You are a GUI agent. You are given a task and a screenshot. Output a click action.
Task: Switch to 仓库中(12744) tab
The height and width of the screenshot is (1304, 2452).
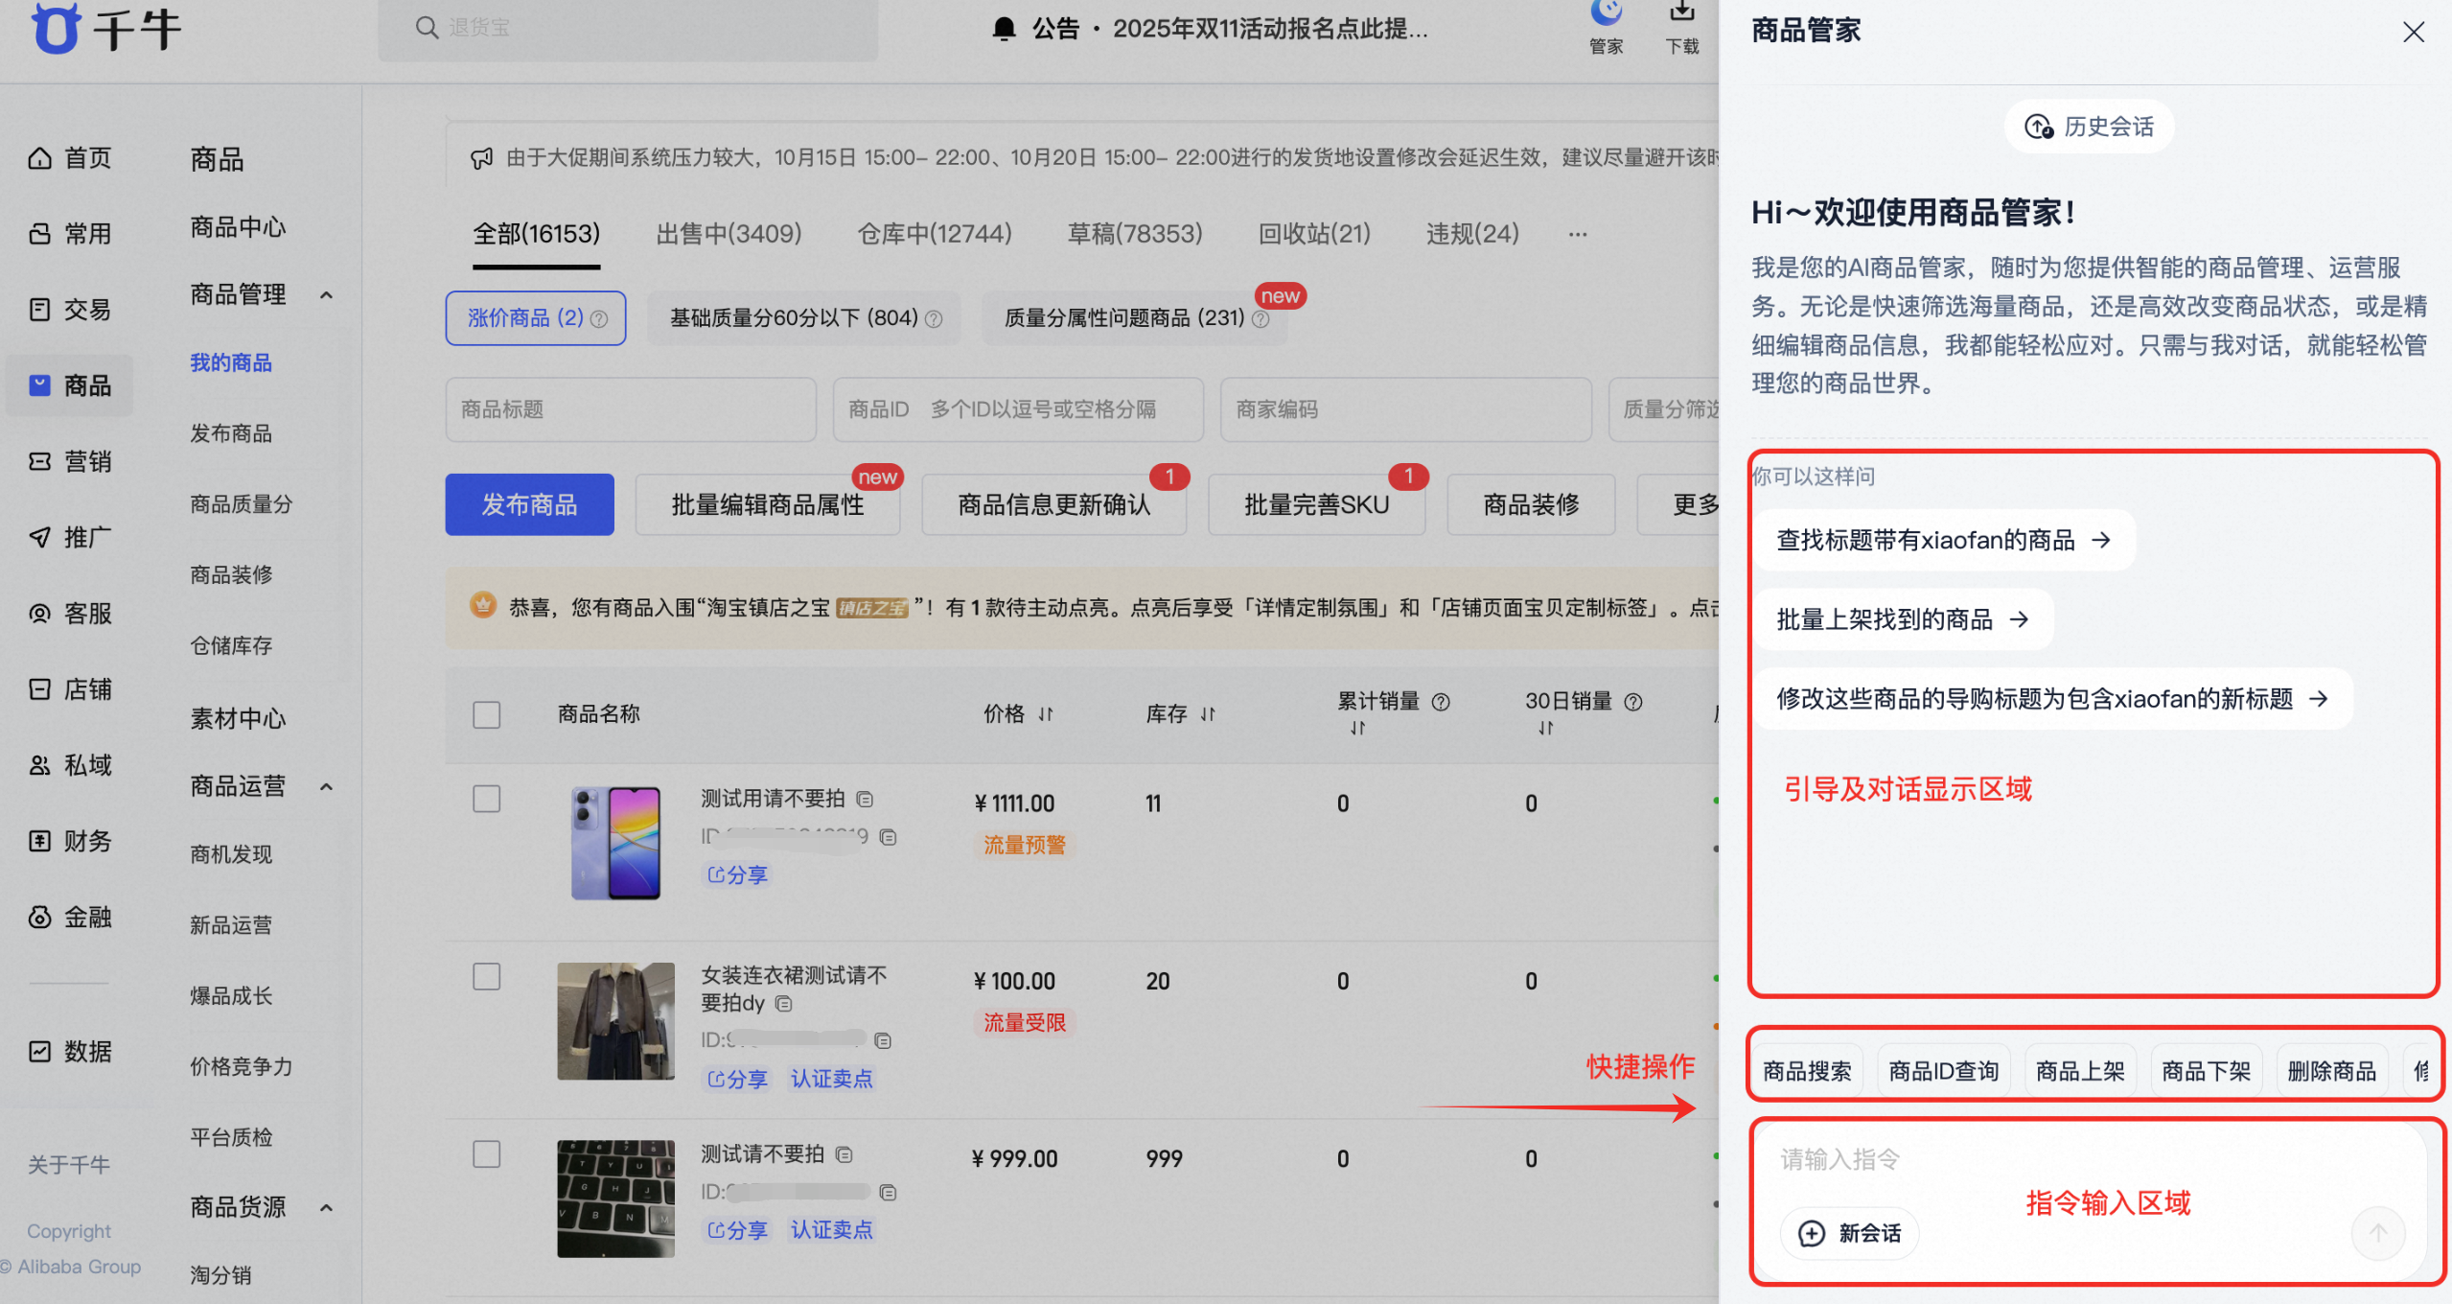click(935, 233)
